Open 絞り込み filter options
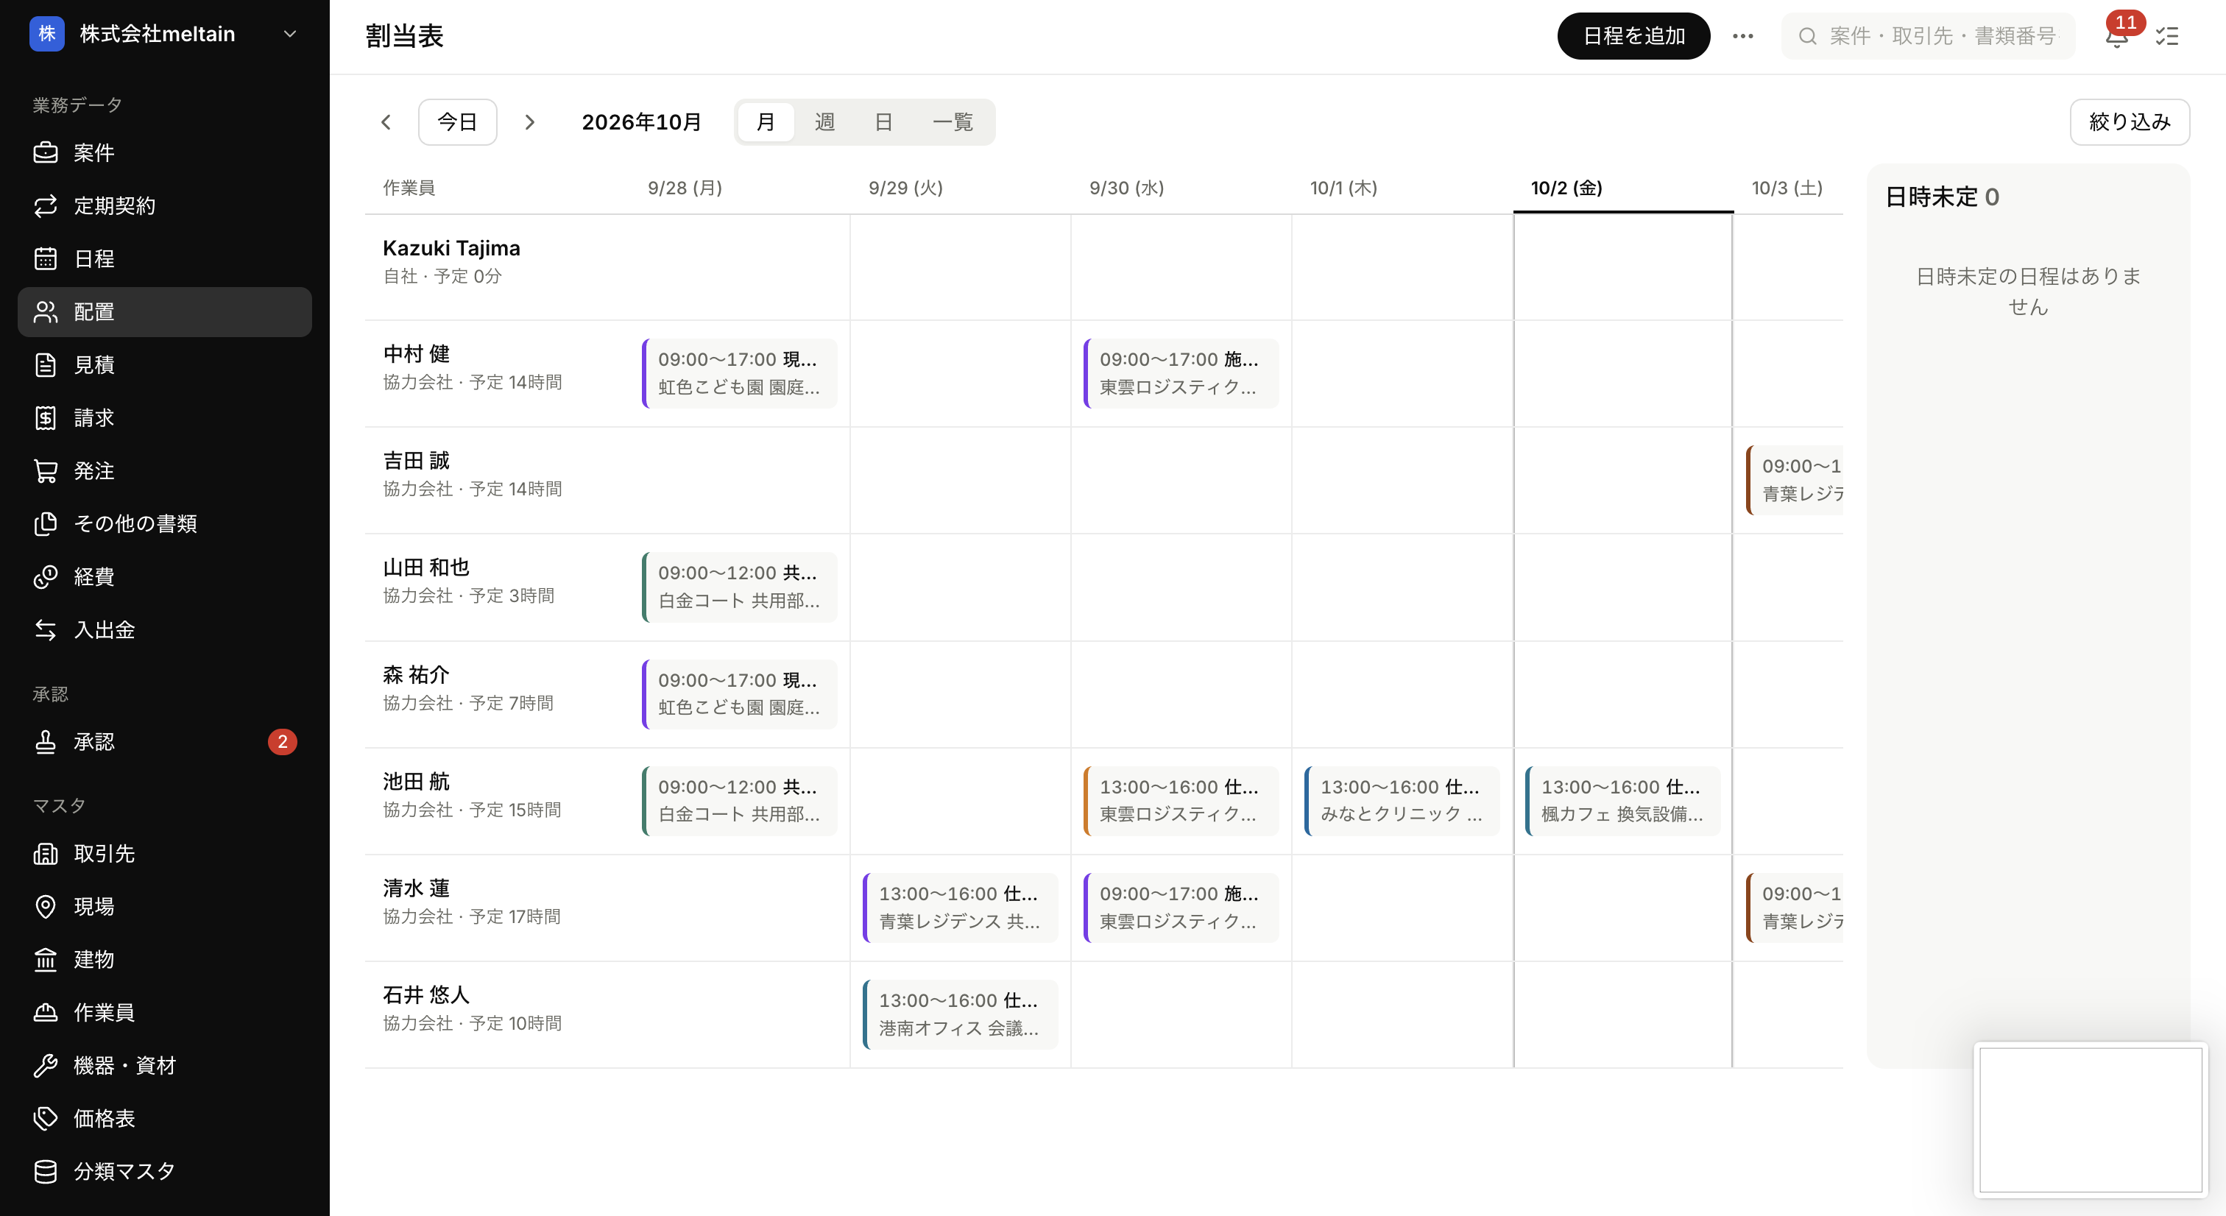This screenshot has height=1216, width=2226. [2130, 122]
